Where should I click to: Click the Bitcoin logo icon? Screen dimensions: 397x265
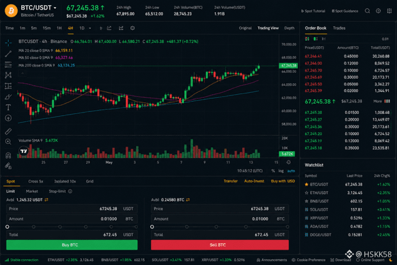[11, 11]
